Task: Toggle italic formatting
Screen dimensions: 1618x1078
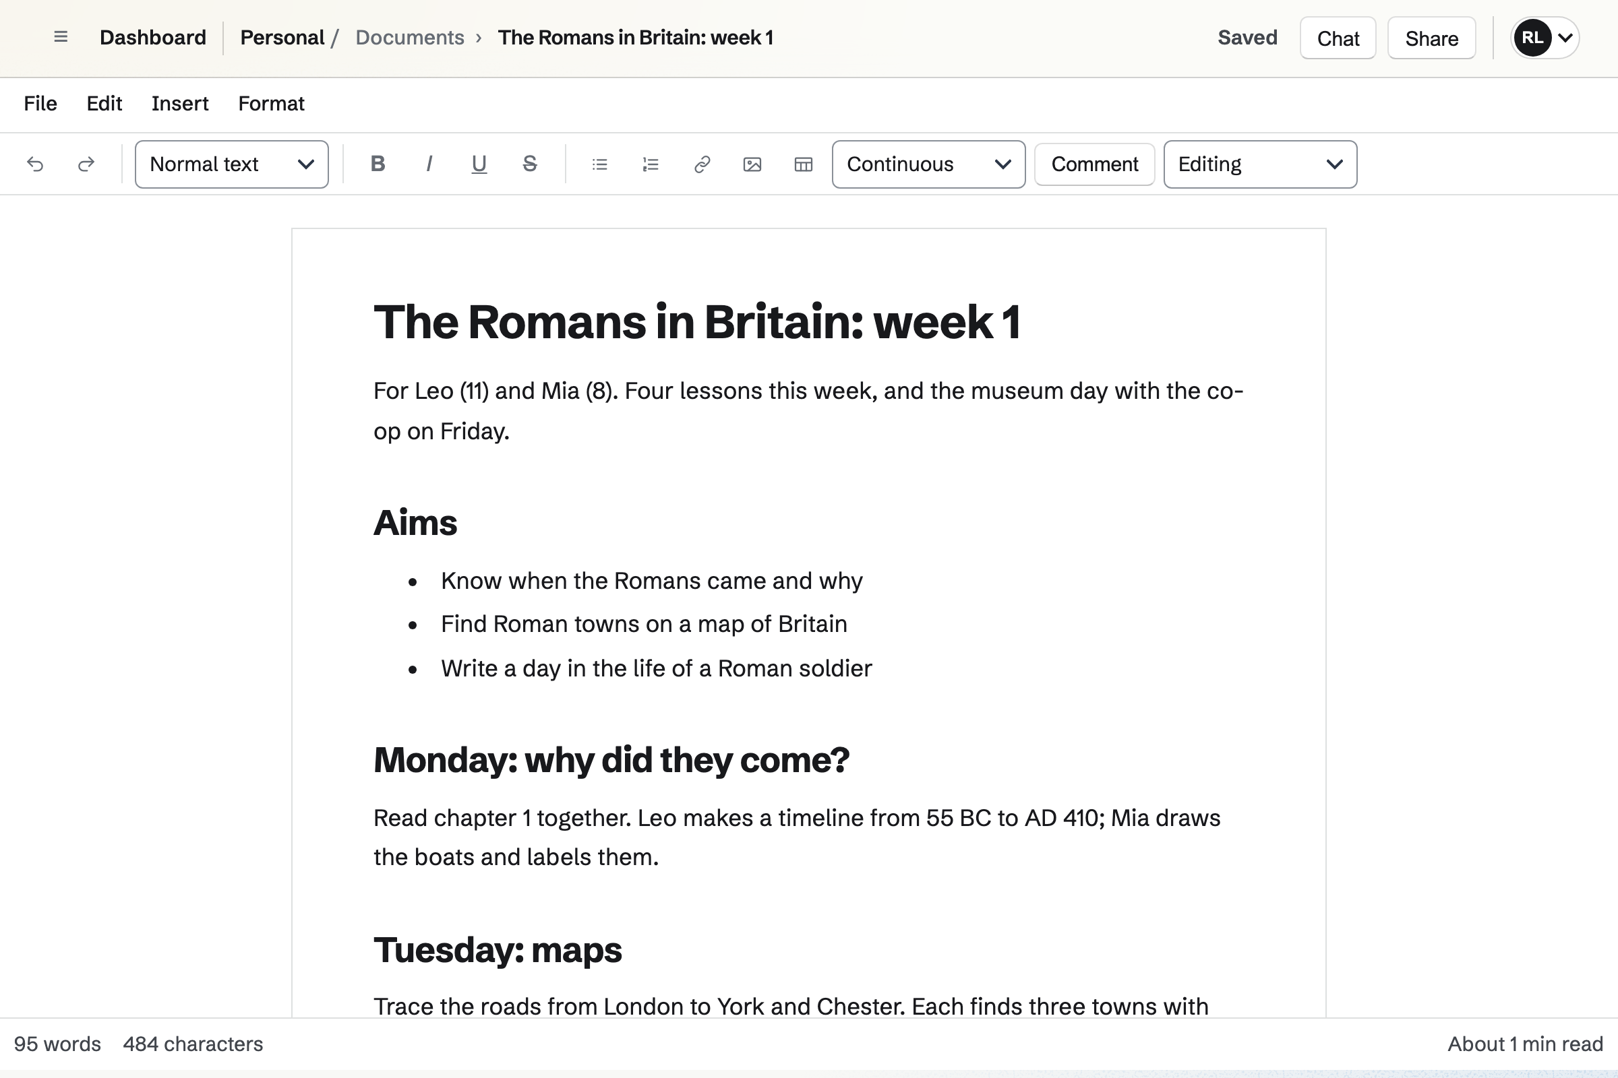Action: [429, 164]
